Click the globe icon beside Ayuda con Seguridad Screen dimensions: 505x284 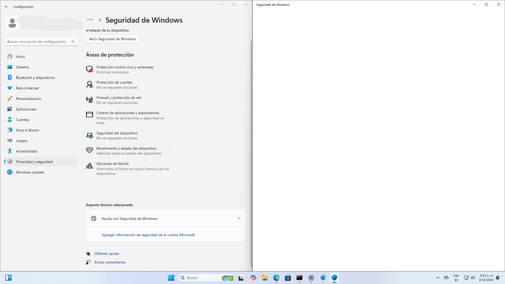(94, 219)
